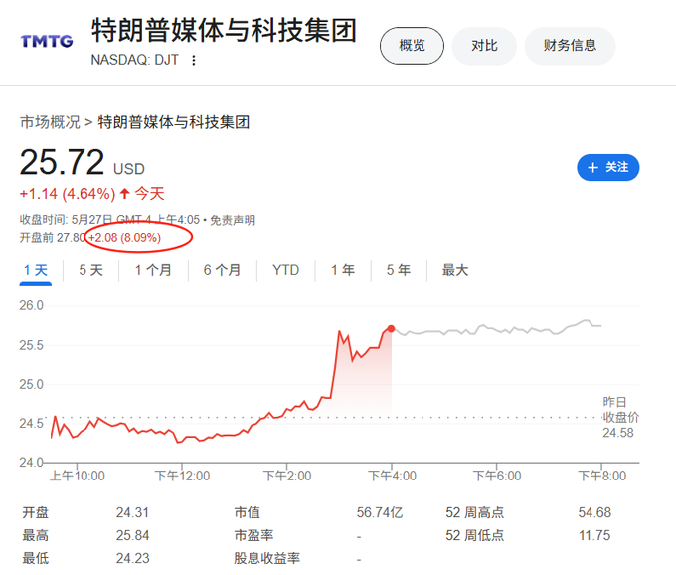Select the 最大 chart range
676x575 pixels.
455,270
